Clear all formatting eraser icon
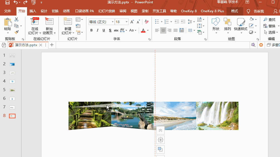 (147, 22)
